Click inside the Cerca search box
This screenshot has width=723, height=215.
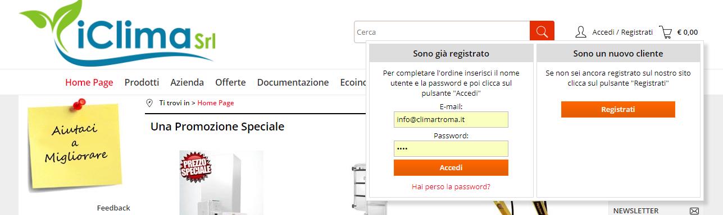(x=442, y=32)
